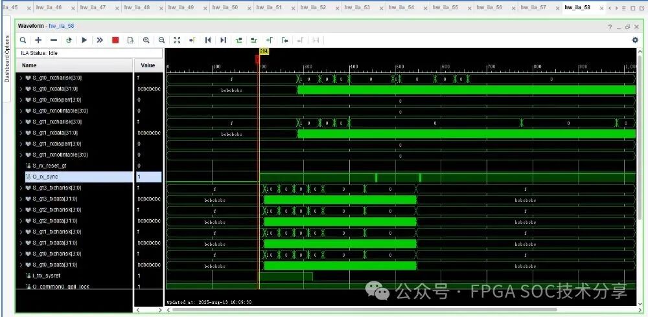
Task: Close the active hw_ila_58 tab
Action: pyautogui.click(x=601, y=8)
